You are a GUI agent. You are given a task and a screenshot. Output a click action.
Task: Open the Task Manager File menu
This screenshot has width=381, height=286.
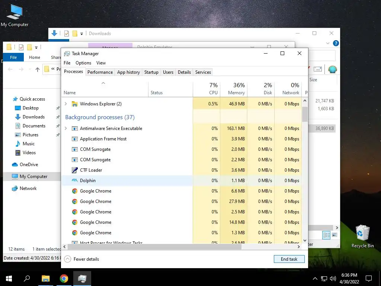67,63
